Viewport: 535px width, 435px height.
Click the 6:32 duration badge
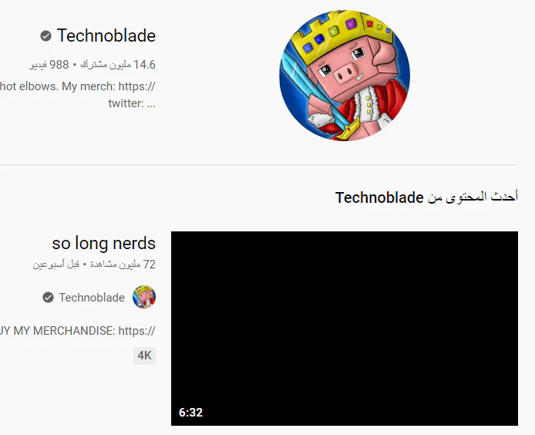pos(190,412)
